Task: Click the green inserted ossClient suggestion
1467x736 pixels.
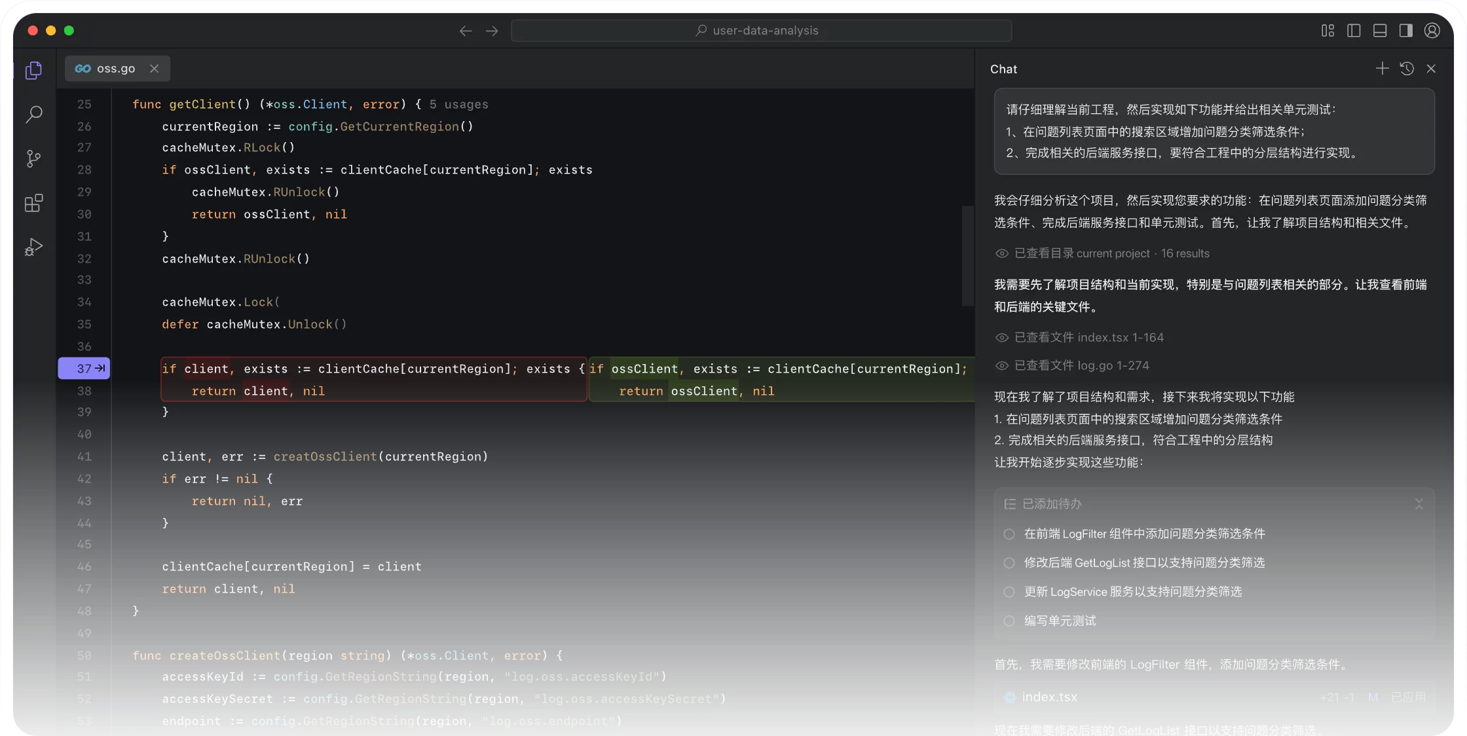Action: point(781,379)
